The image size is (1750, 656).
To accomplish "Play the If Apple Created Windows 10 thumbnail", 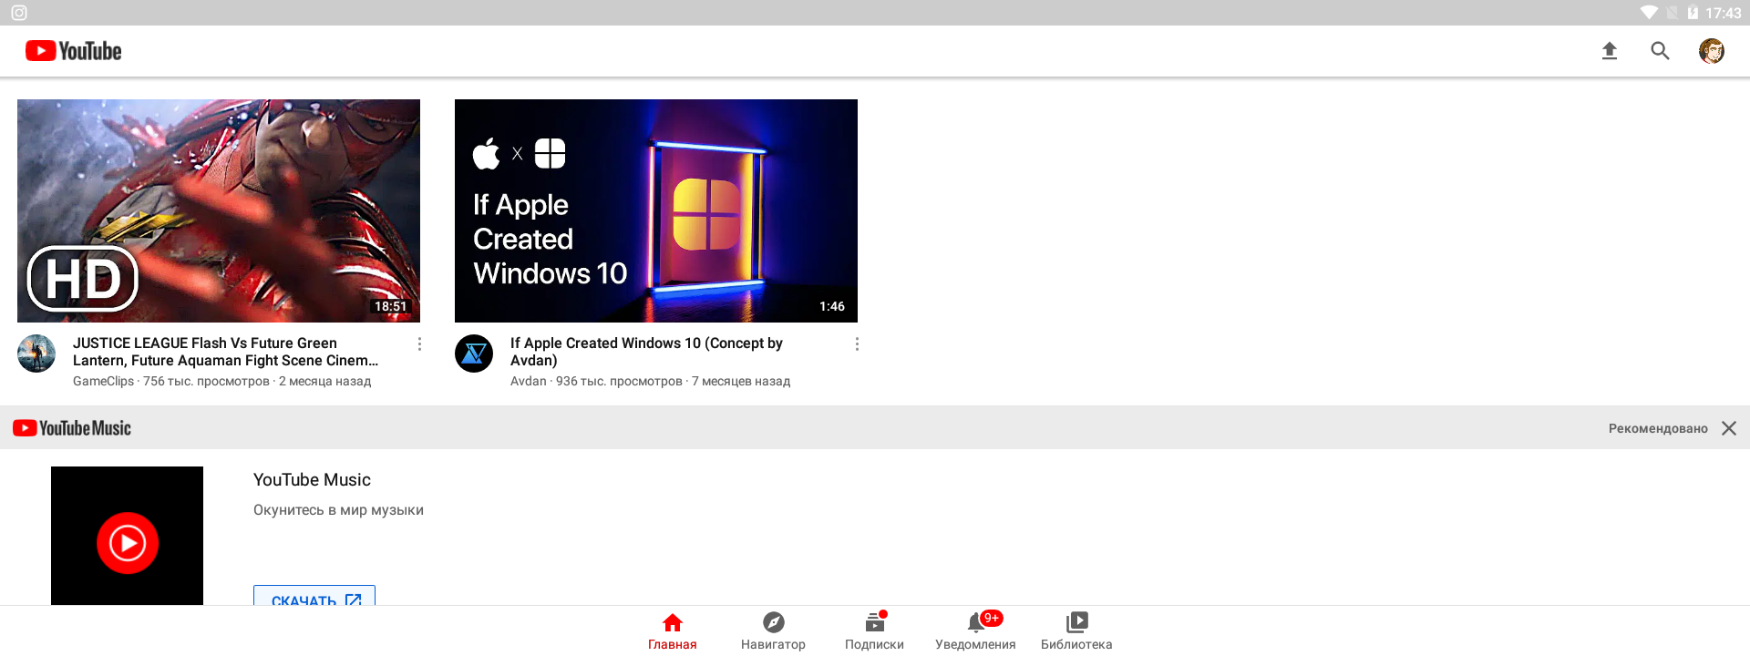I will (655, 210).
